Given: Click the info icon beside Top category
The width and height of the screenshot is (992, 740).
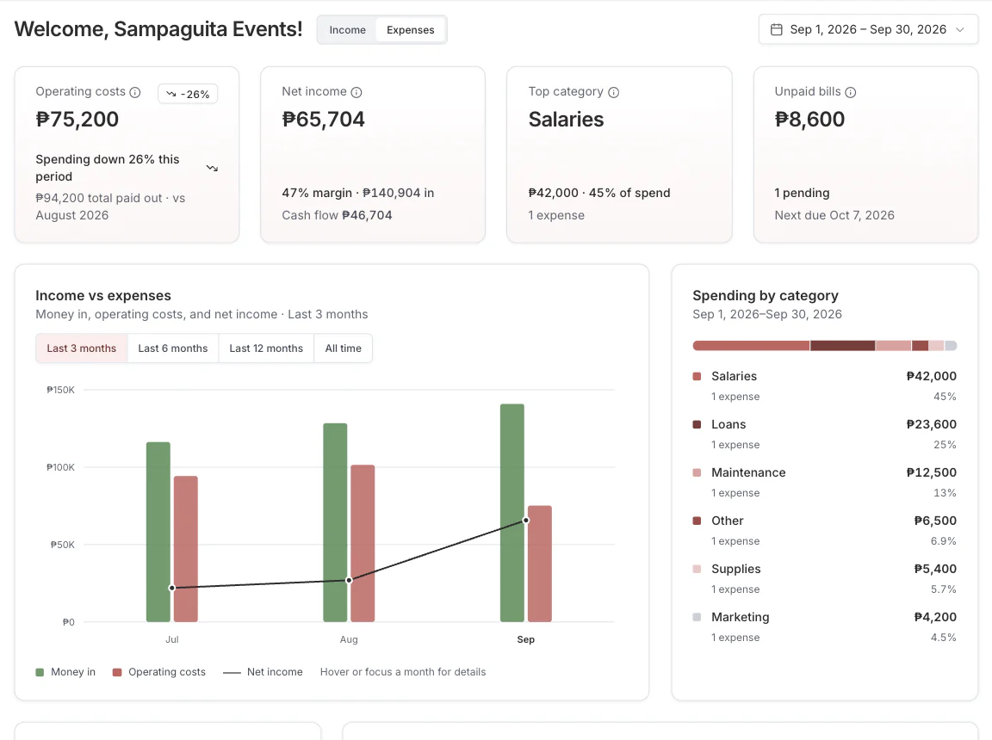Looking at the screenshot, I should (x=614, y=92).
